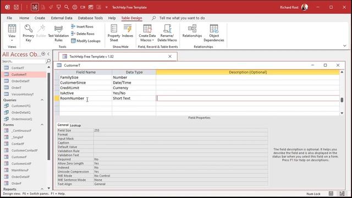Select _ContinuousF form
Screen dimensions: 352x198
pos(21,130)
